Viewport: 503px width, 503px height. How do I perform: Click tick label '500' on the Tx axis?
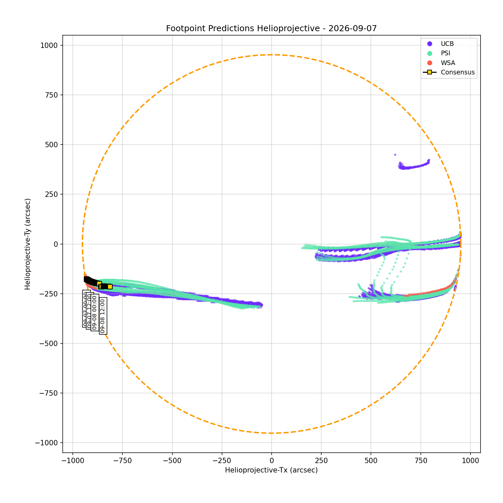[x=371, y=460]
